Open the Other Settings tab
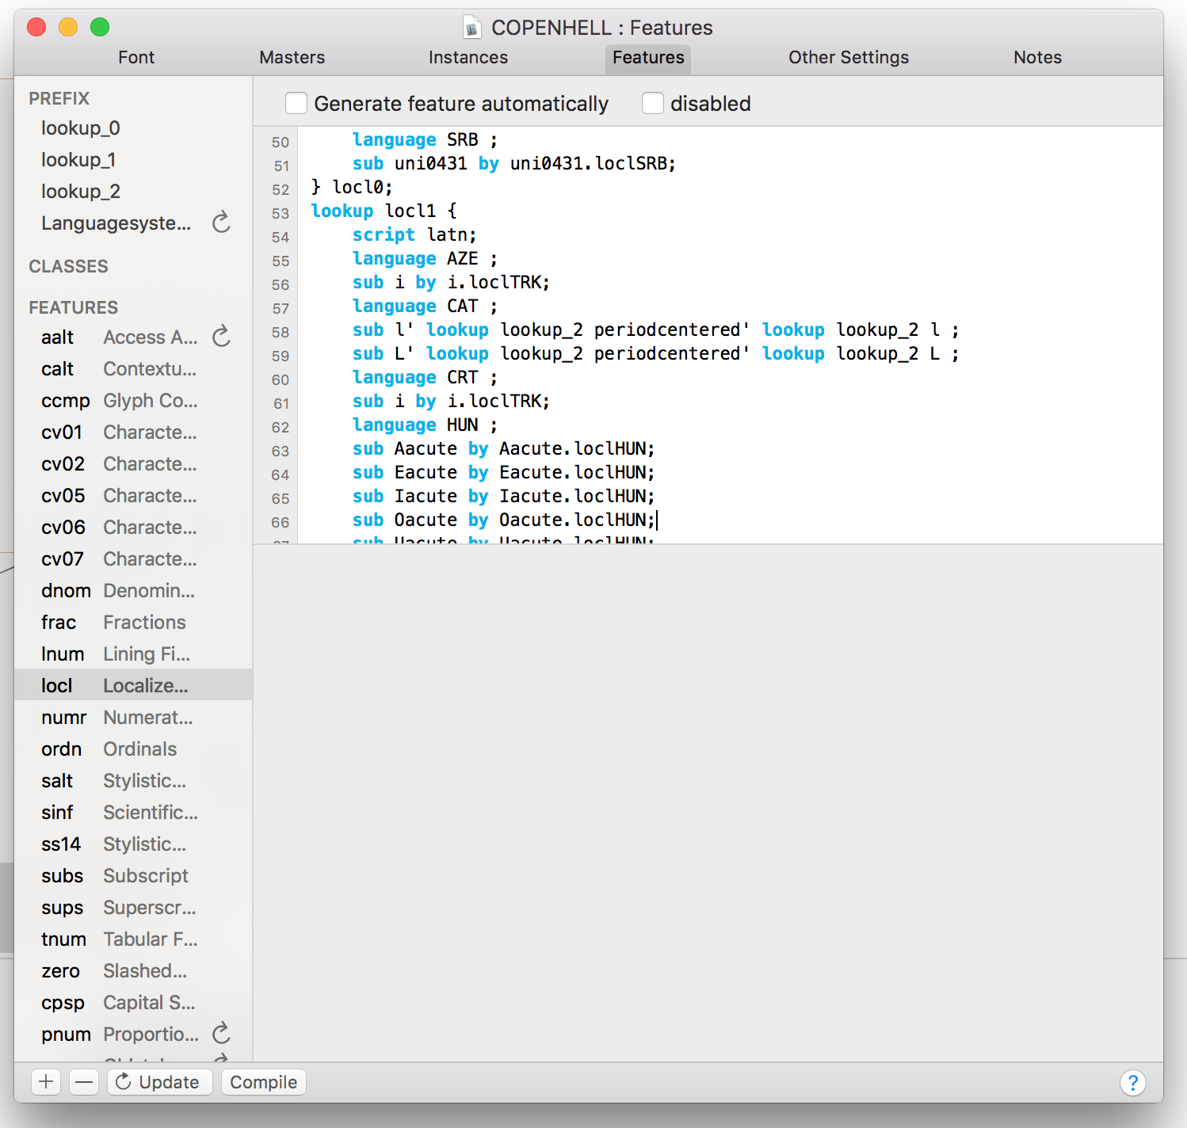 click(x=848, y=58)
